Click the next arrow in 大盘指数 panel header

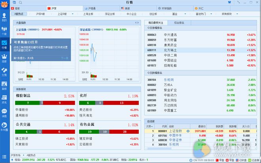(138, 23)
